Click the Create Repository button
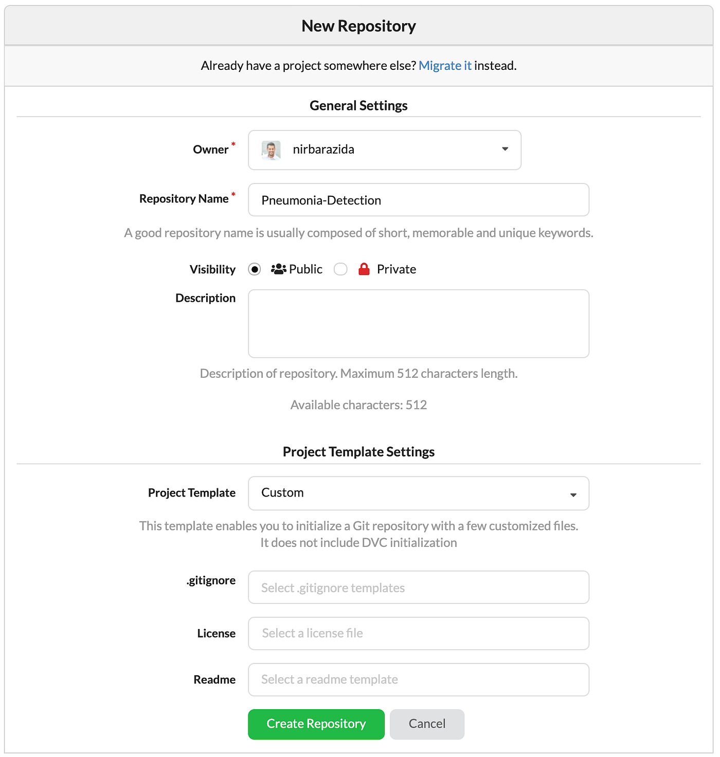Image resolution: width=720 pixels, height=757 pixels. tap(316, 724)
